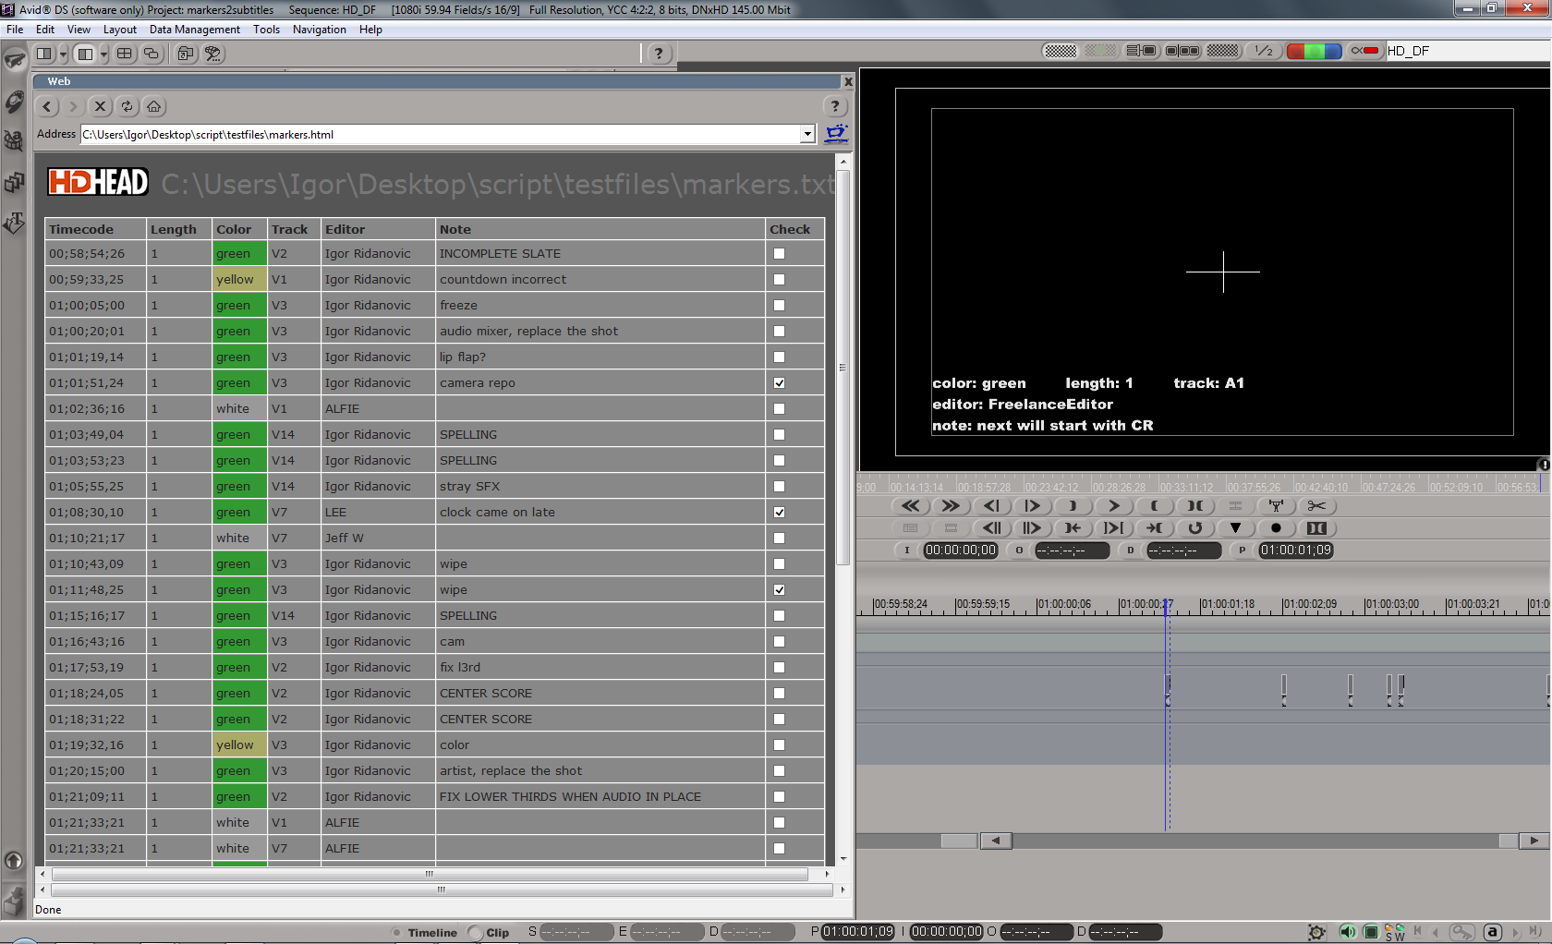Click fast-forward double-right arrow button
1552x944 pixels.
(951, 506)
